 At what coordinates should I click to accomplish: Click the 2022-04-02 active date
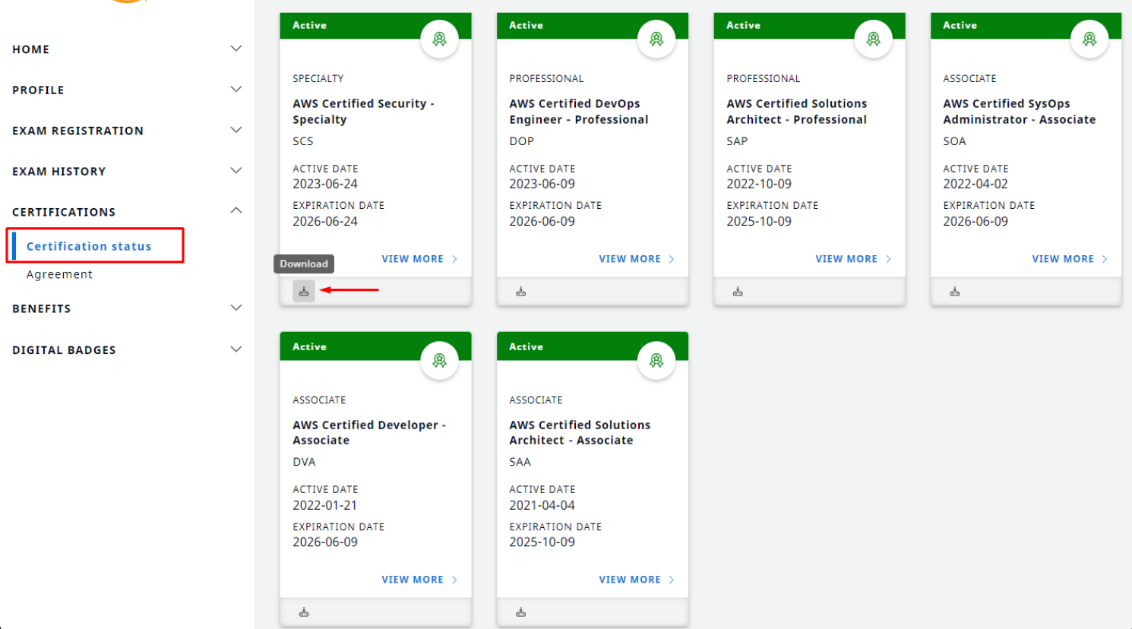pyautogui.click(x=975, y=184)
